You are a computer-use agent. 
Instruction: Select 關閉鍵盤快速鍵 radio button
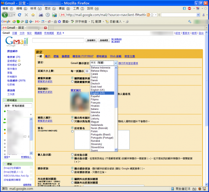pos(72,78)
